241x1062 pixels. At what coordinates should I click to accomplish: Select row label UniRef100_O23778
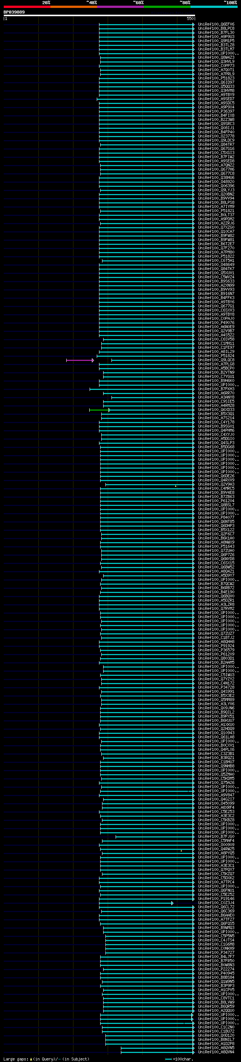tap(216, 136)
